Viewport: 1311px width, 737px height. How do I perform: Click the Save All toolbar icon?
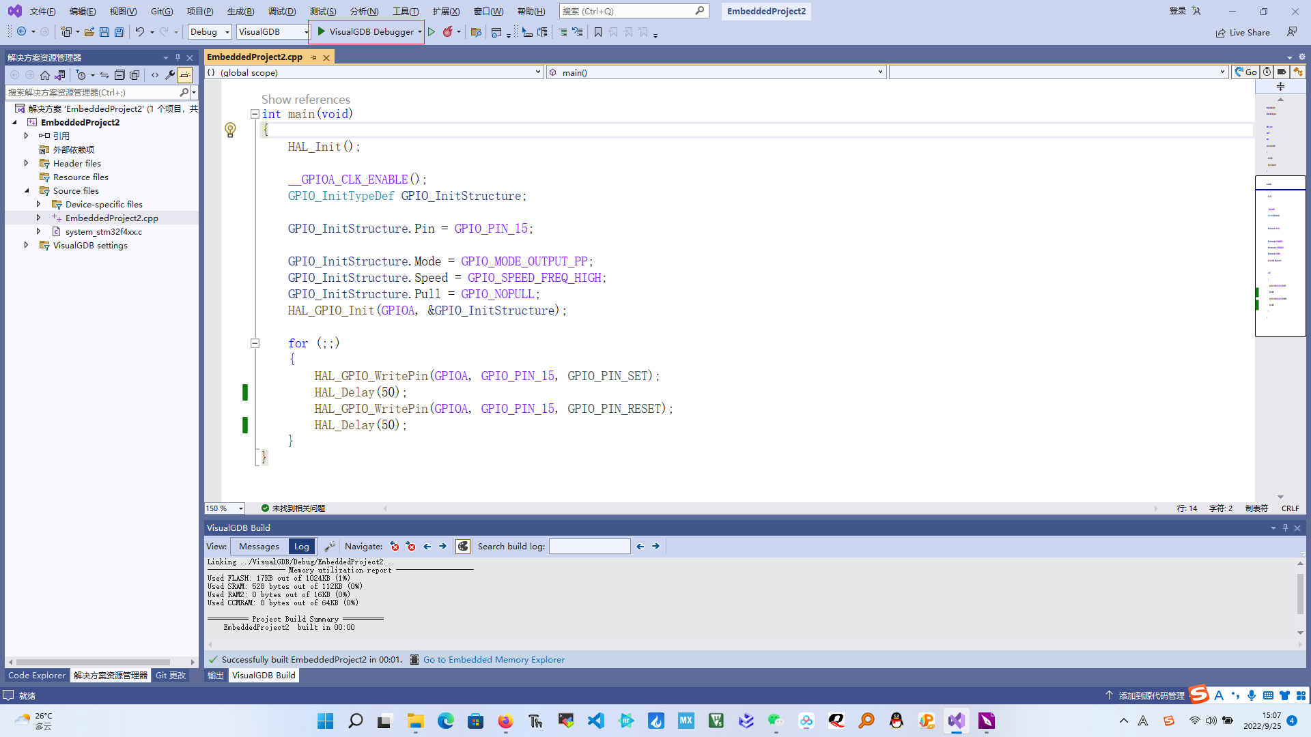pos(119,32)
